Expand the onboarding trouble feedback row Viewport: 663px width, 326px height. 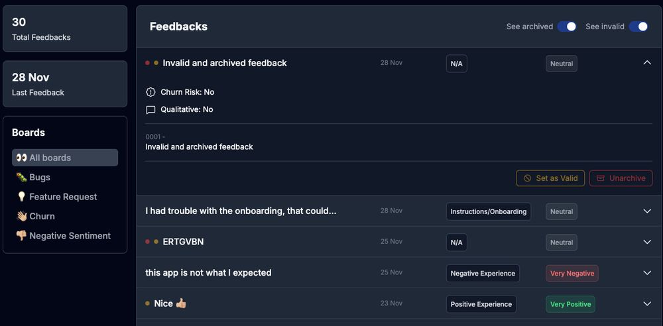click(x=647, y=211)
